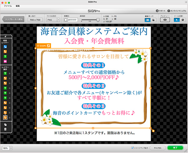Toggle preview eye button
This screenshot has width=188, height=153.
(x=165, y=20)
